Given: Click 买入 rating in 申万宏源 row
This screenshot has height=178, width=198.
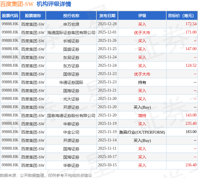Looking at the screenshot, I should coord(142,24).
